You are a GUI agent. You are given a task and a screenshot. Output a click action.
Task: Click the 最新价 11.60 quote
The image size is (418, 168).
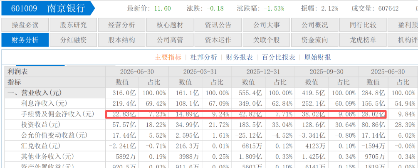click(149, 8)
